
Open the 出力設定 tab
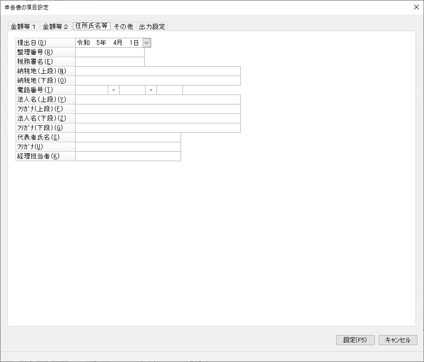[152, 26]
